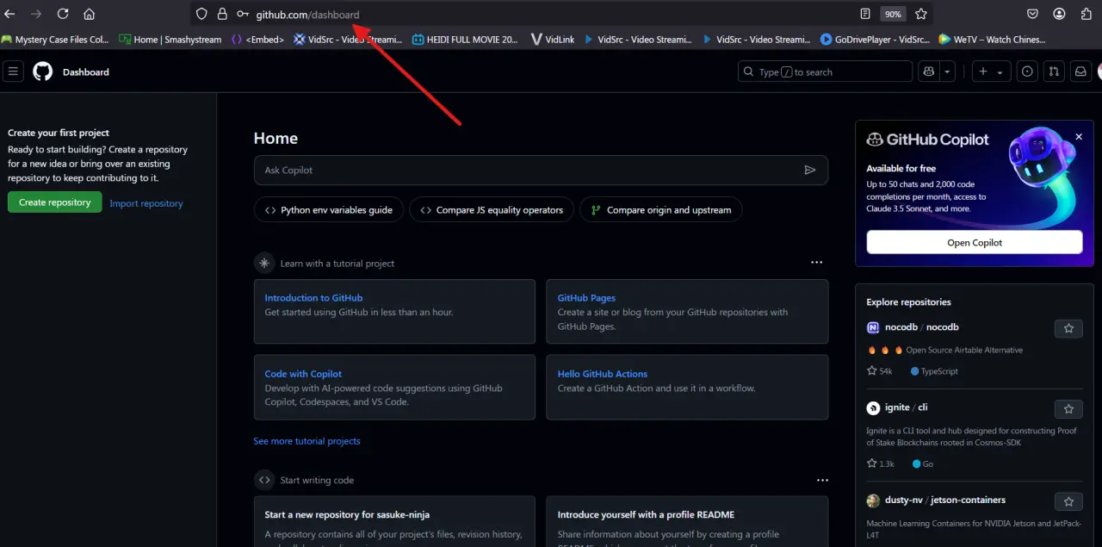Screen dimensions: 1102x547
Task: Open Code with Copilot tutorial
Action: click(303, 374)
